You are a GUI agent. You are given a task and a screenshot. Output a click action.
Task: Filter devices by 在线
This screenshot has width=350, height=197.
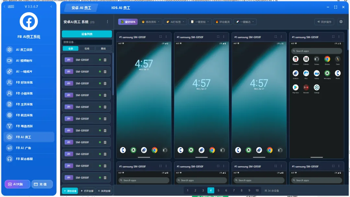pos(87,48)
